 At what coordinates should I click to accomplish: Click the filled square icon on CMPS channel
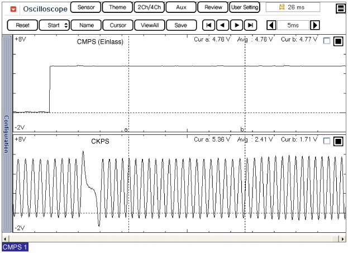(x=337, y=40)
